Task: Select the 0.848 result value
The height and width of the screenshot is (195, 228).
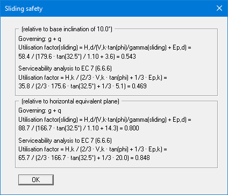Action: (x=142, y=158)
